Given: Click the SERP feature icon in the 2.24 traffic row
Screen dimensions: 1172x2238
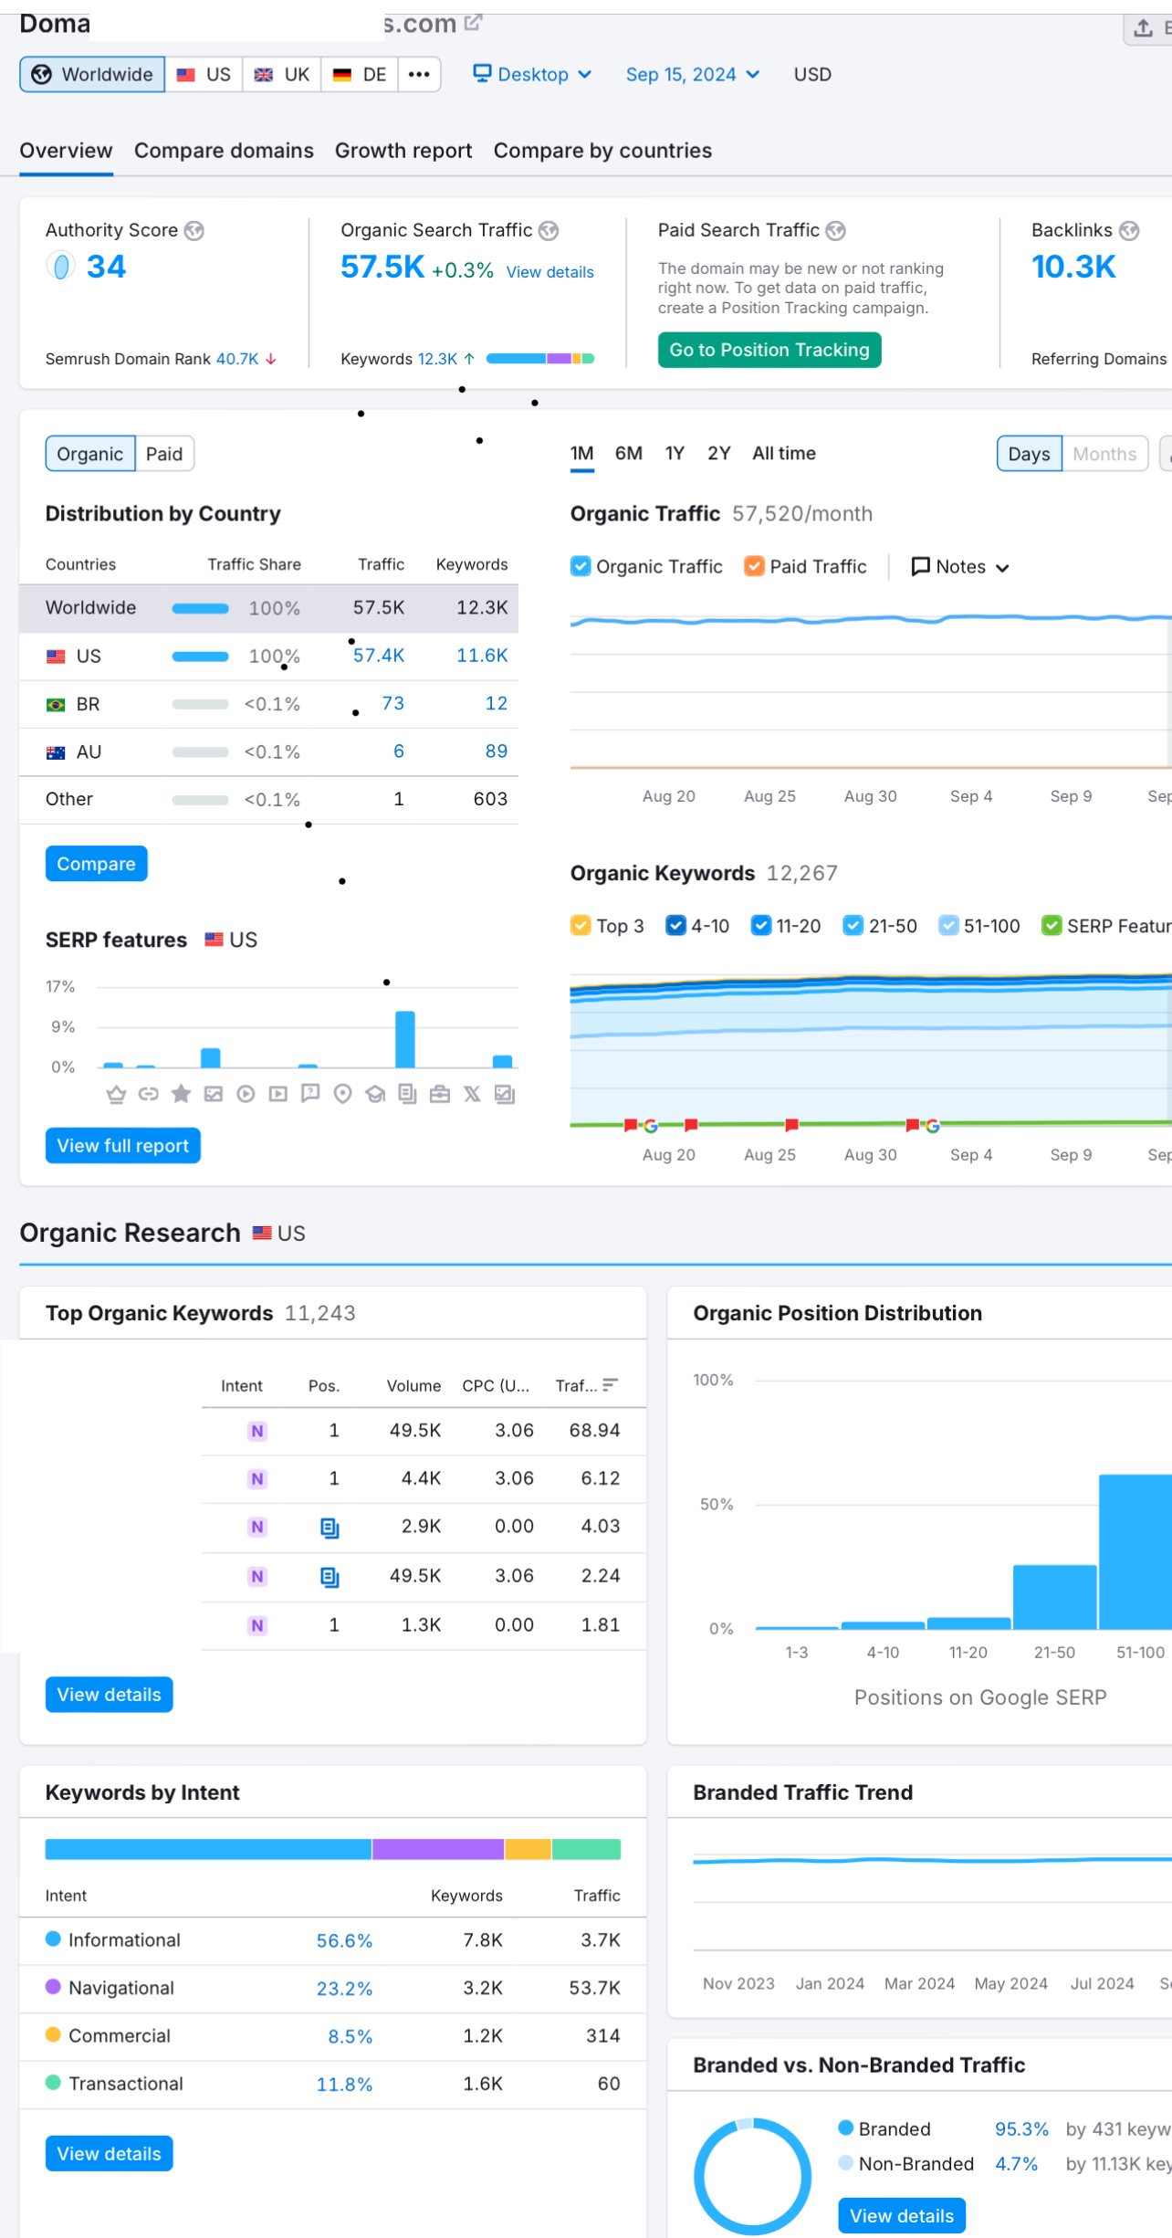Looking at the screenshot, I should (330, 1577).
